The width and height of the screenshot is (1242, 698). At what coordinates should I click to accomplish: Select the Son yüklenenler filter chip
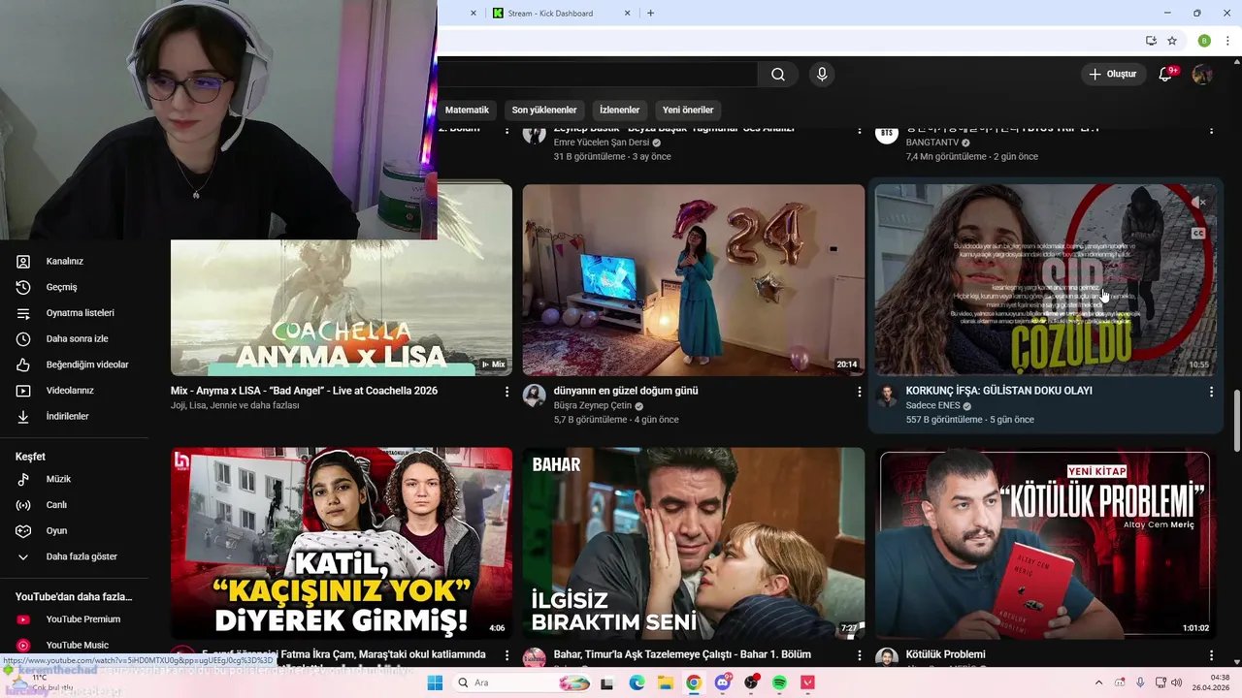(x=544, y=110)
